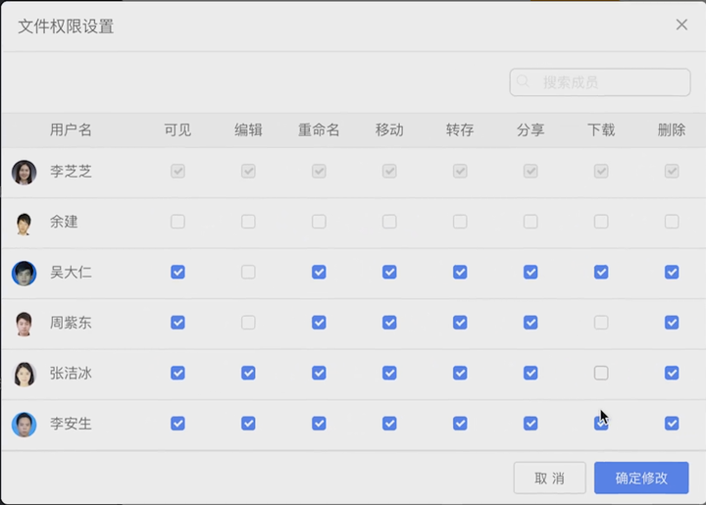Uncheck 移动 for 吴大仁

389,272
